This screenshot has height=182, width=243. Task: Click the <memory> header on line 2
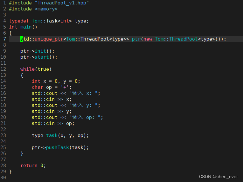tap(46, 9)
